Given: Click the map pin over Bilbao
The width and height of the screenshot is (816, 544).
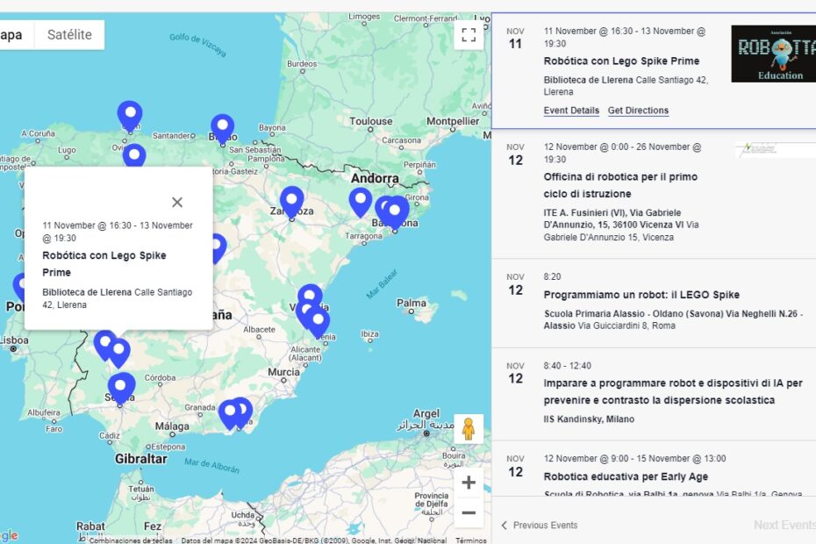Looking at the screenshot, I should (x=222, y=127).
